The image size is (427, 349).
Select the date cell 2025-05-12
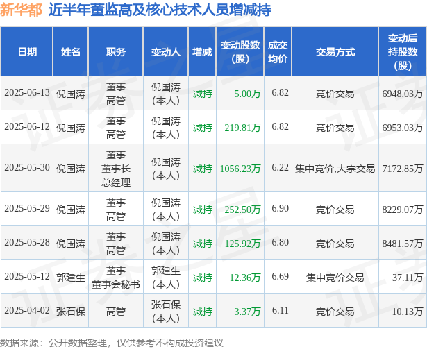click(27, 277)
